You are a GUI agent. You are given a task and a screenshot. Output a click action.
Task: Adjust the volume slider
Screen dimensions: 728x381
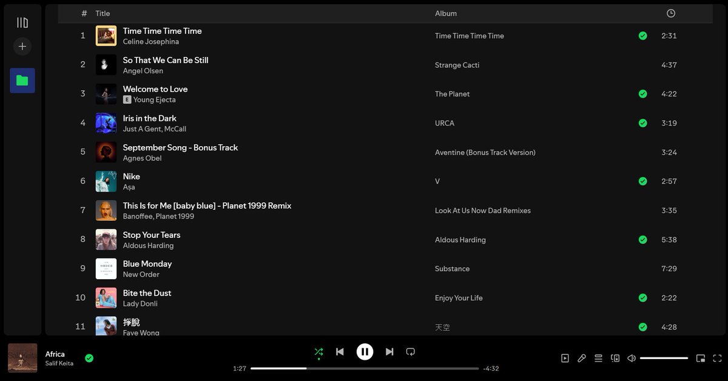coord(664,358)
